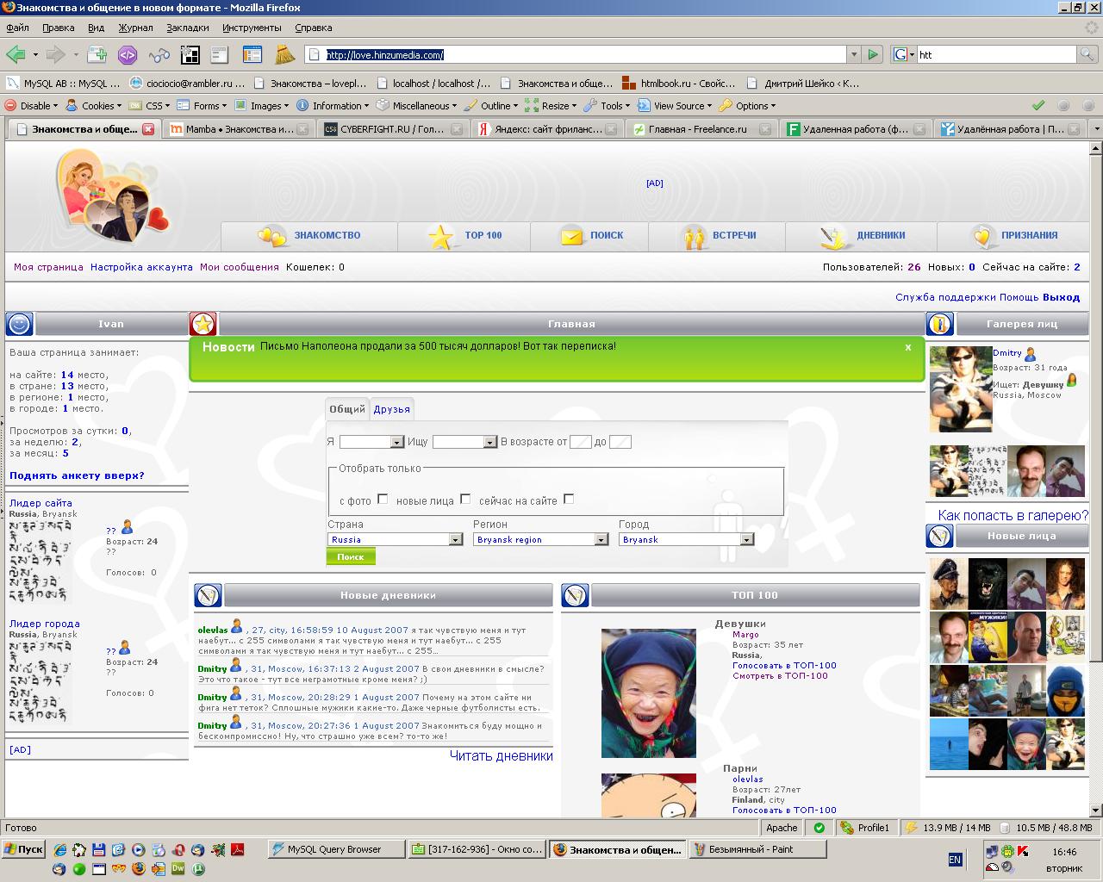Click the black-and-white checkered toolbar icon
The image size is (1103, 882).
pyautogui.click(x=190, y=55)
